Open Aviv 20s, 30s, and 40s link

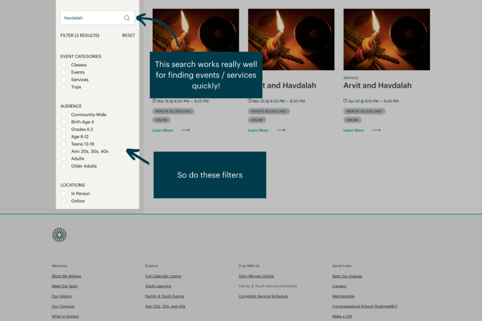click(x=166, y=306)
